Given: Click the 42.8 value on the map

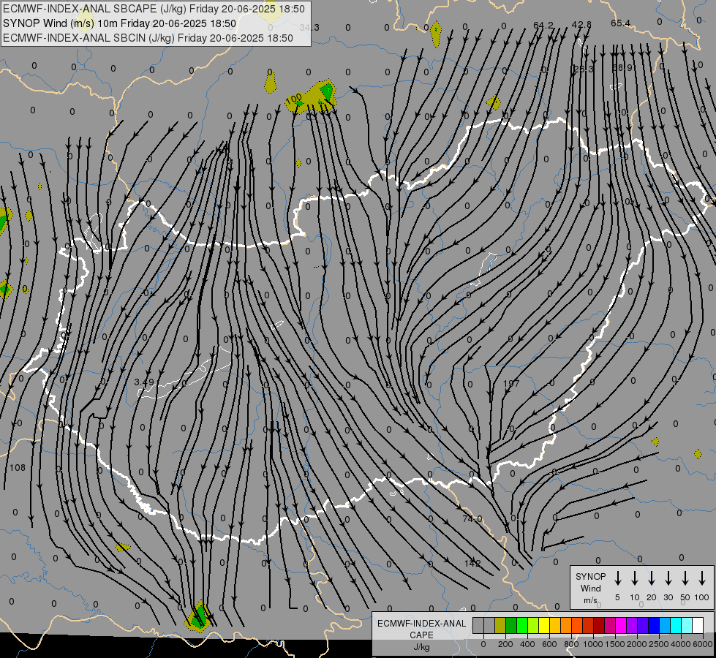Looking at the screenshot, I should click(x=581, y=25).
